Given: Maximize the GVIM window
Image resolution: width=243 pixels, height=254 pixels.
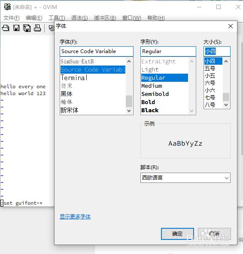Looking at the screenshot, I should [x=219, y=7].
